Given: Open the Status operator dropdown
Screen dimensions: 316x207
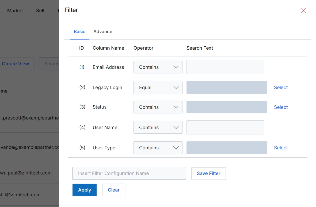Looking at the screenshot, I should click(158, 107).
